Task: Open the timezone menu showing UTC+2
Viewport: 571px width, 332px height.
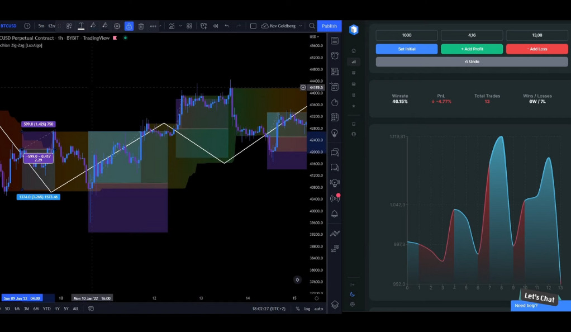Action: (x=269, y=309)
